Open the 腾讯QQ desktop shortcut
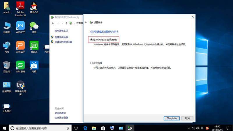The width and height of the screenshot is (233, 131). click(34, 8)
